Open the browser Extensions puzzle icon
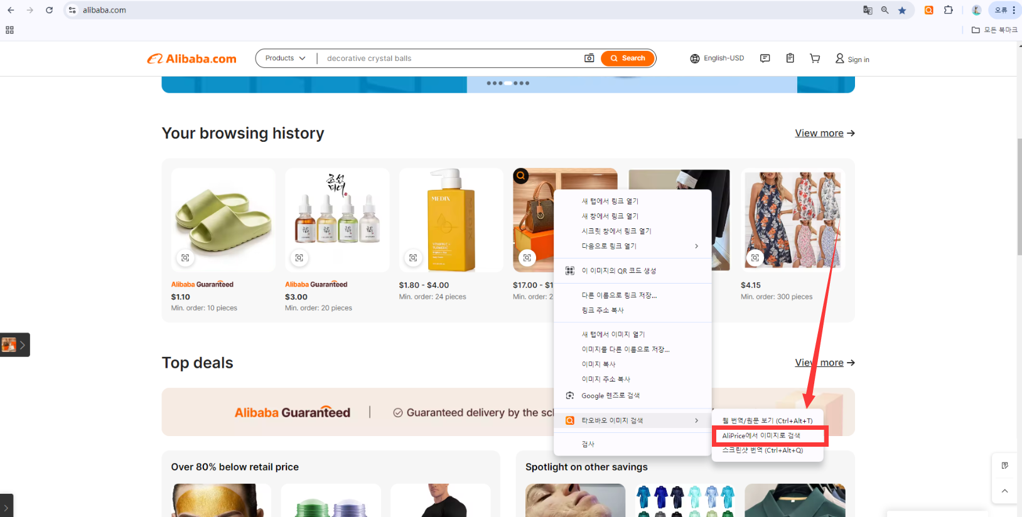 (949, 10)
